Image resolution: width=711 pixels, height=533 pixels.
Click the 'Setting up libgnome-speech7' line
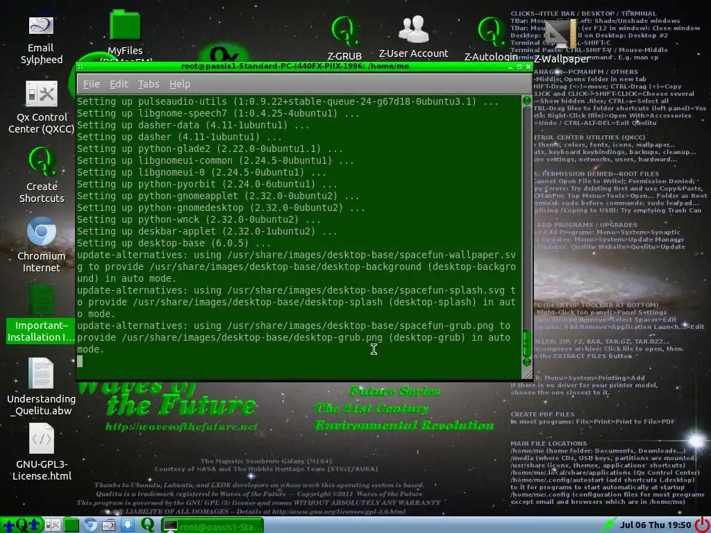pos(218,113)
